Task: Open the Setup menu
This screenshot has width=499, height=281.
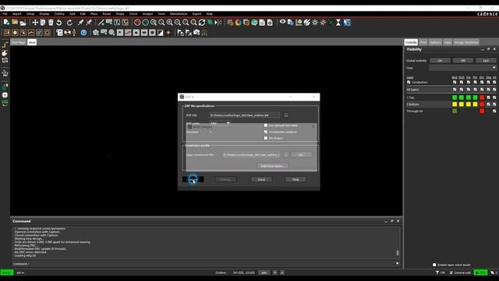Action: pos(30,14)
